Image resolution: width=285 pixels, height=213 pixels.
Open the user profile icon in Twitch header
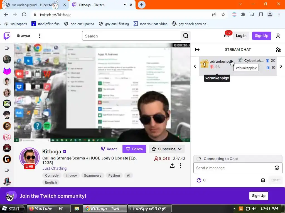click(278, 36)
